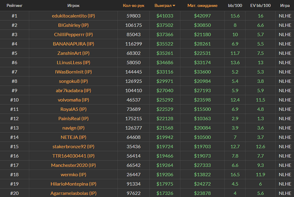Open LLinusLLess (IP) player page
Screen dimensions: 294x197
pyautogui.click(x=73, y=62)
